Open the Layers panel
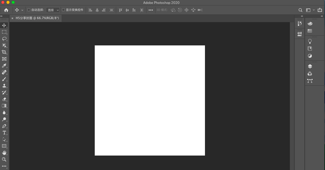 pyautogui.click(x=310, y=66)
